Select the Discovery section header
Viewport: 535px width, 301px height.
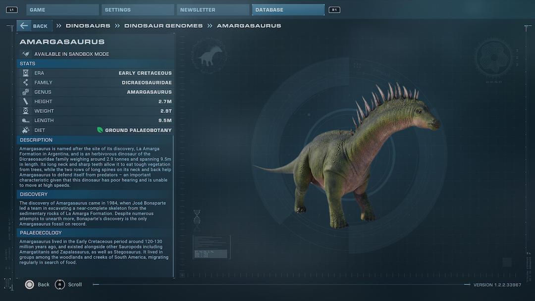click(95, 194)
